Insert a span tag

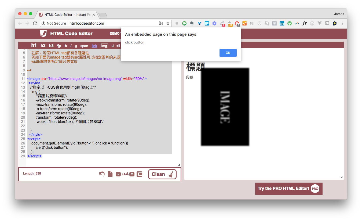pyautogui.click(x=84, y=46)
